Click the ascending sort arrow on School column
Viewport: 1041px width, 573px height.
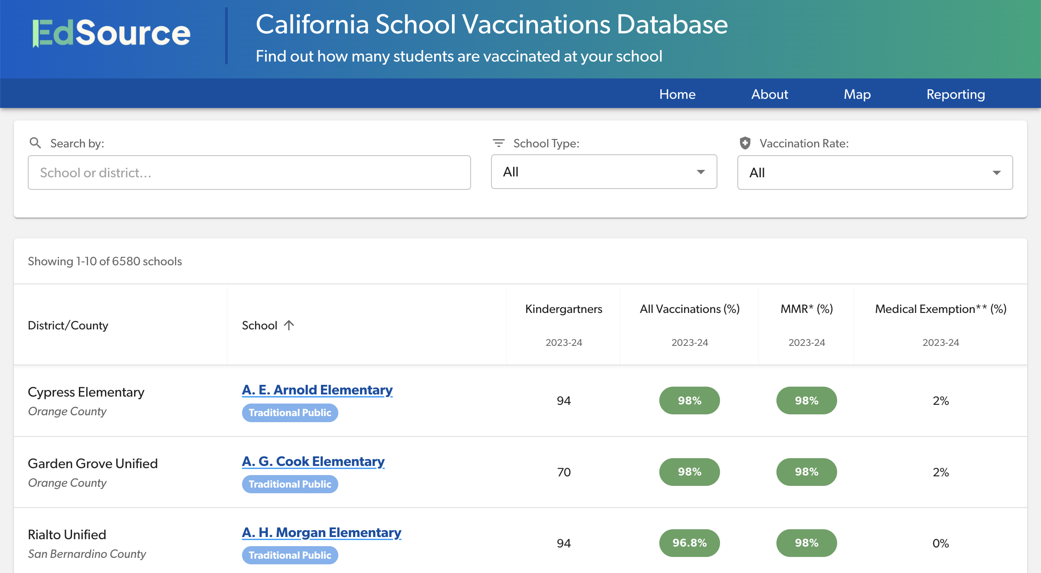[x=289, y=325]
